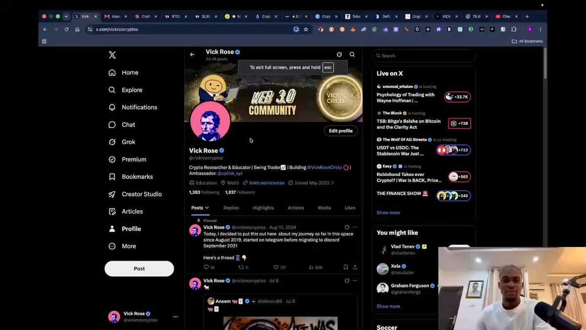Expand the Joined May 2023 chevron
Screen dimensions: 586x330
point(333,183)
